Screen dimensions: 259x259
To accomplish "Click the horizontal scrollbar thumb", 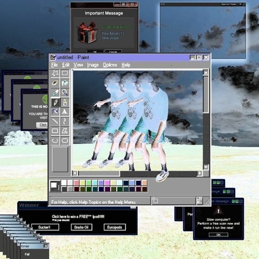I will click(99, 174).
